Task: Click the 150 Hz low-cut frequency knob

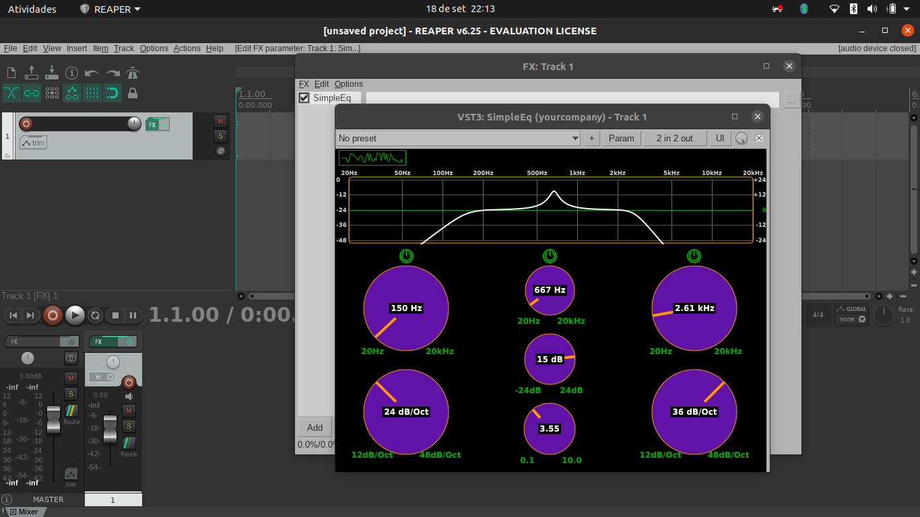Action: pyautogui.click(x=406, y=308)
